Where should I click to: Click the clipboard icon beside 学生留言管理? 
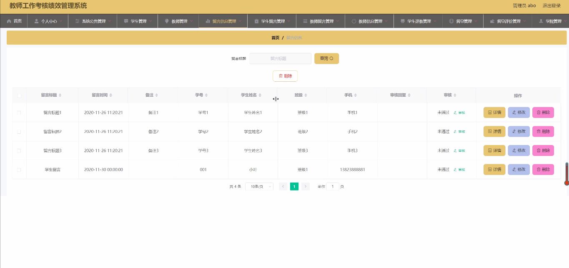tap(256, 21)
